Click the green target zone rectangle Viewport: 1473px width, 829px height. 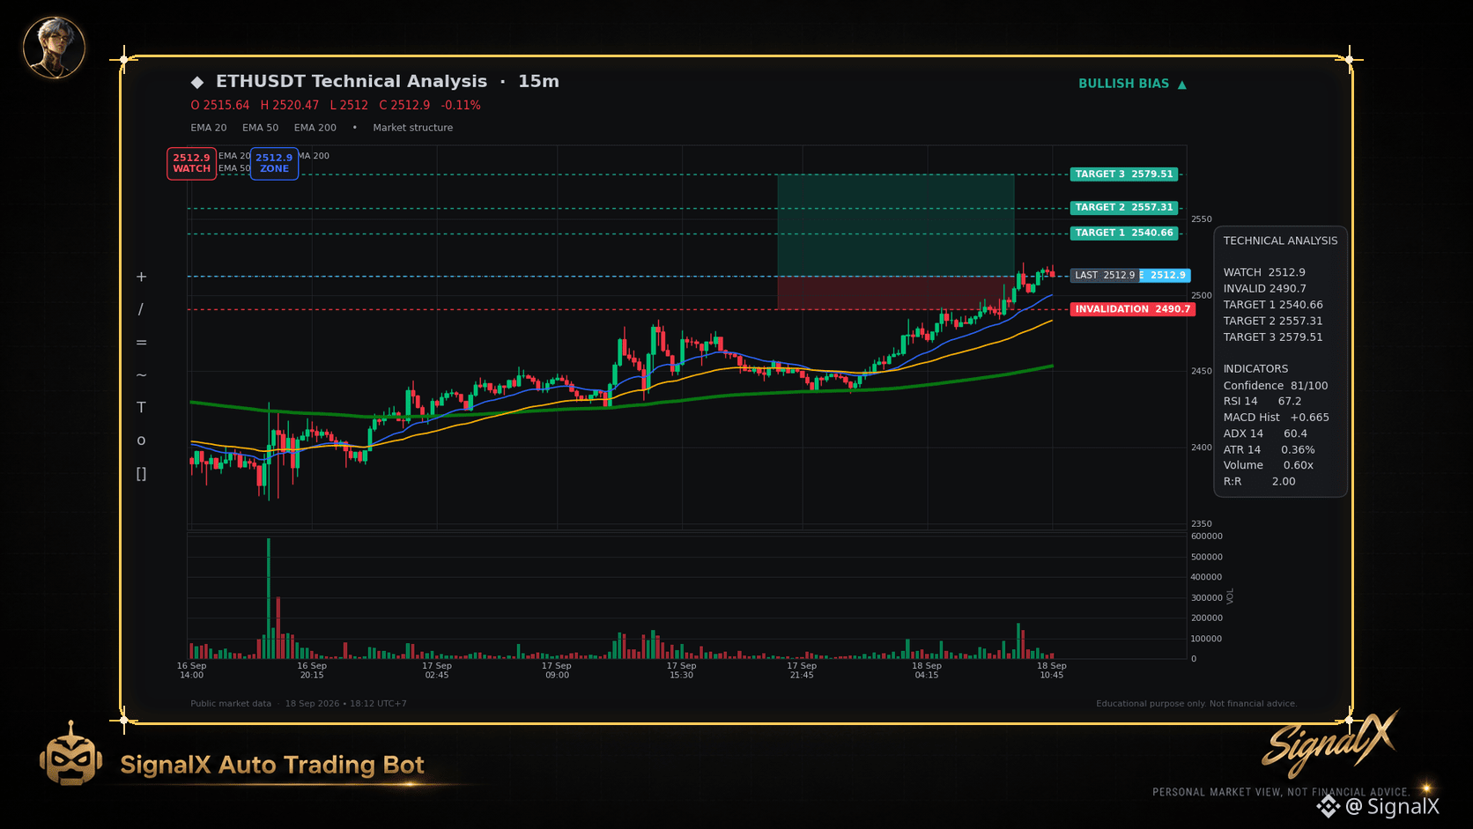(896, 226)
